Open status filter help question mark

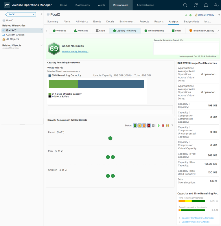pos(172,126)
